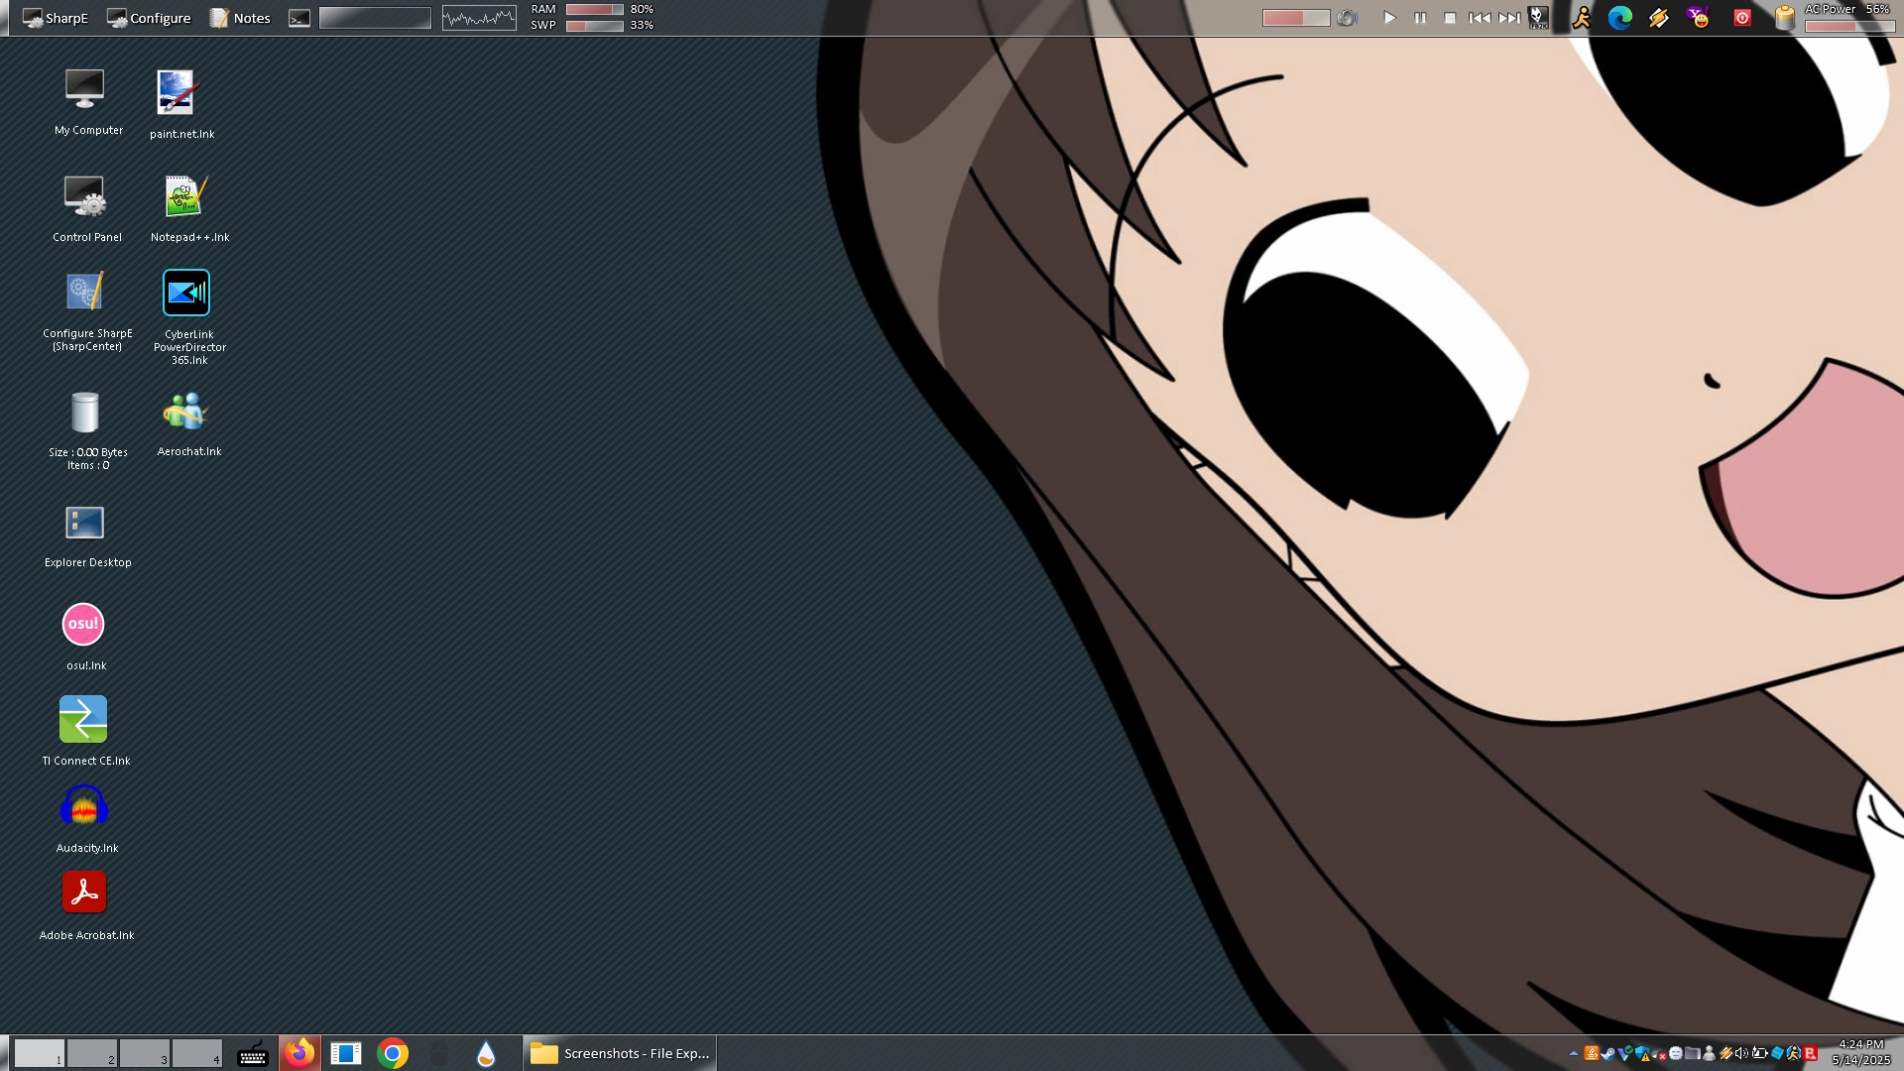Image resolution: width=1904 pixels, height=1071 pixels.
Task: Select the Adobe Acrobat.lnk shortcut
Action: (86, 905)
